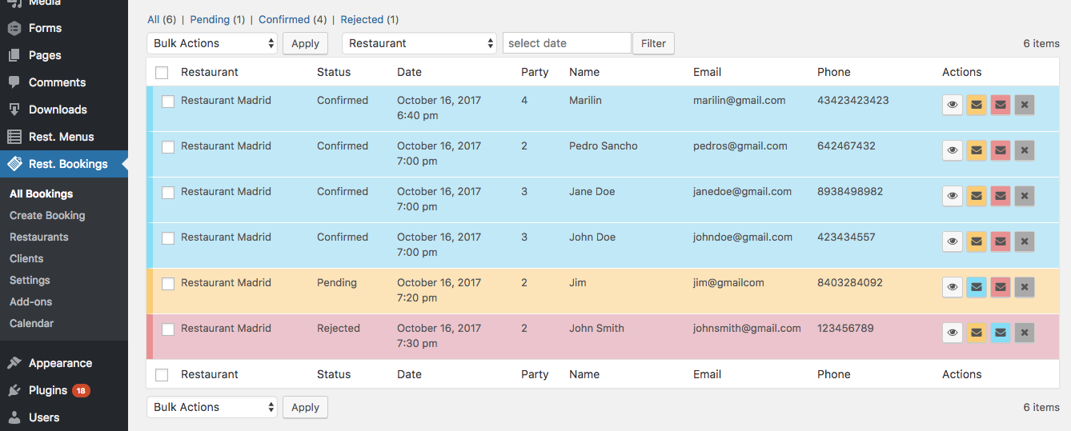Click the blue envelope icon for Jim's booking

pyautogui.click(x=977, y=287)
